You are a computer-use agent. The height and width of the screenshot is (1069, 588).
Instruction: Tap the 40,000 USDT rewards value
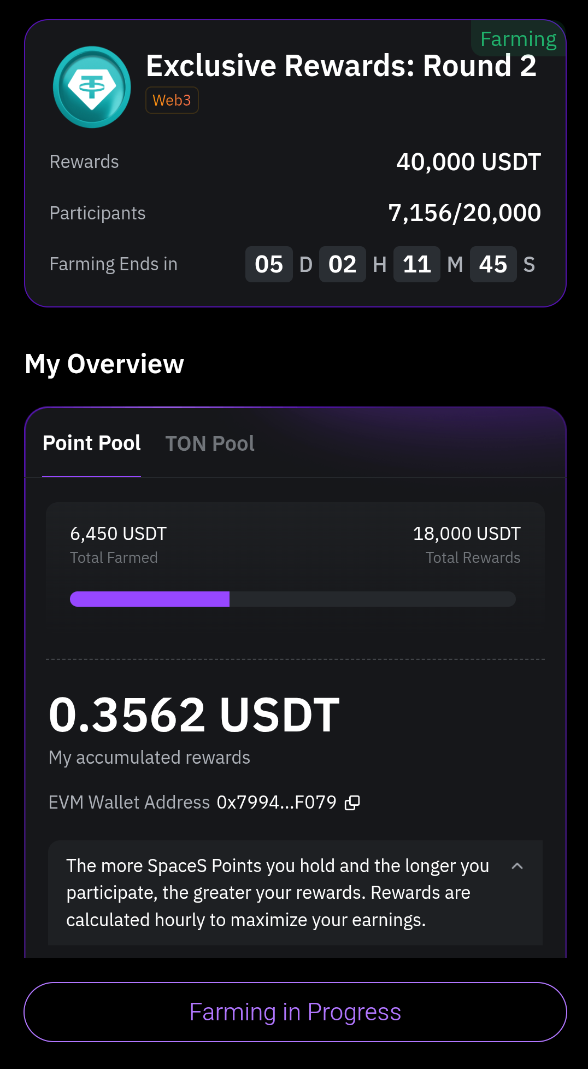click(x=468, y=162)
